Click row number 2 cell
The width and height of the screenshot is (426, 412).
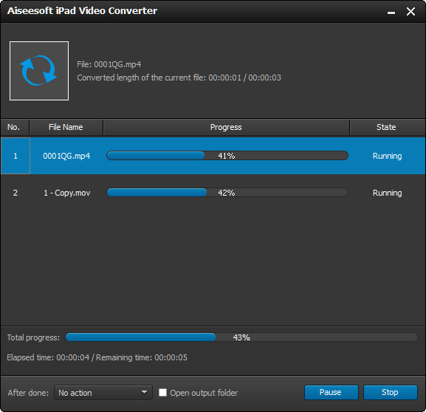click(16, 193)
